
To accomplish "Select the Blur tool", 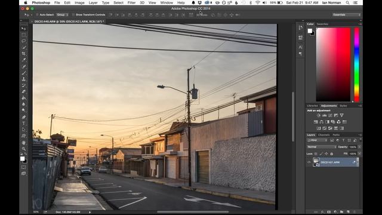I will [x=24, y=104].
